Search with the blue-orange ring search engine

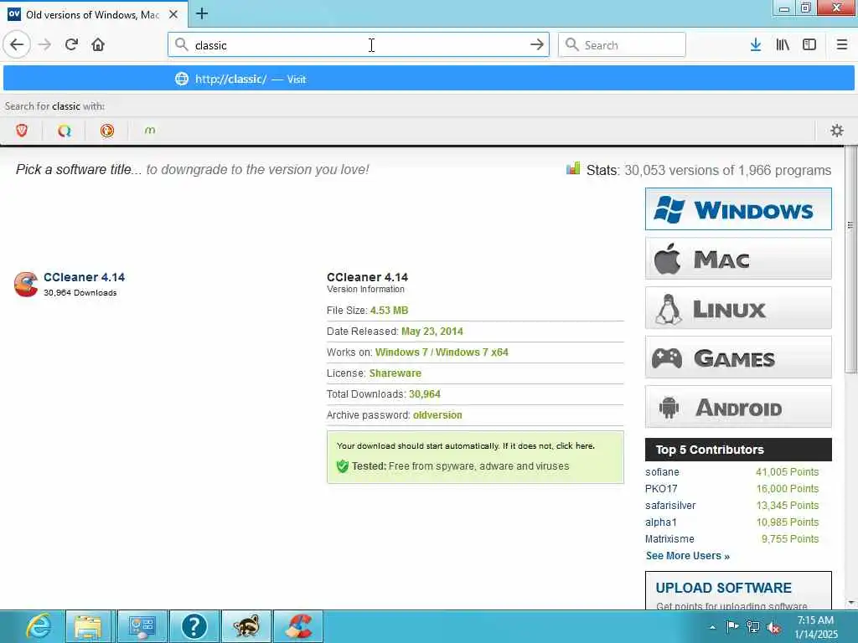[x=64, y=130]
